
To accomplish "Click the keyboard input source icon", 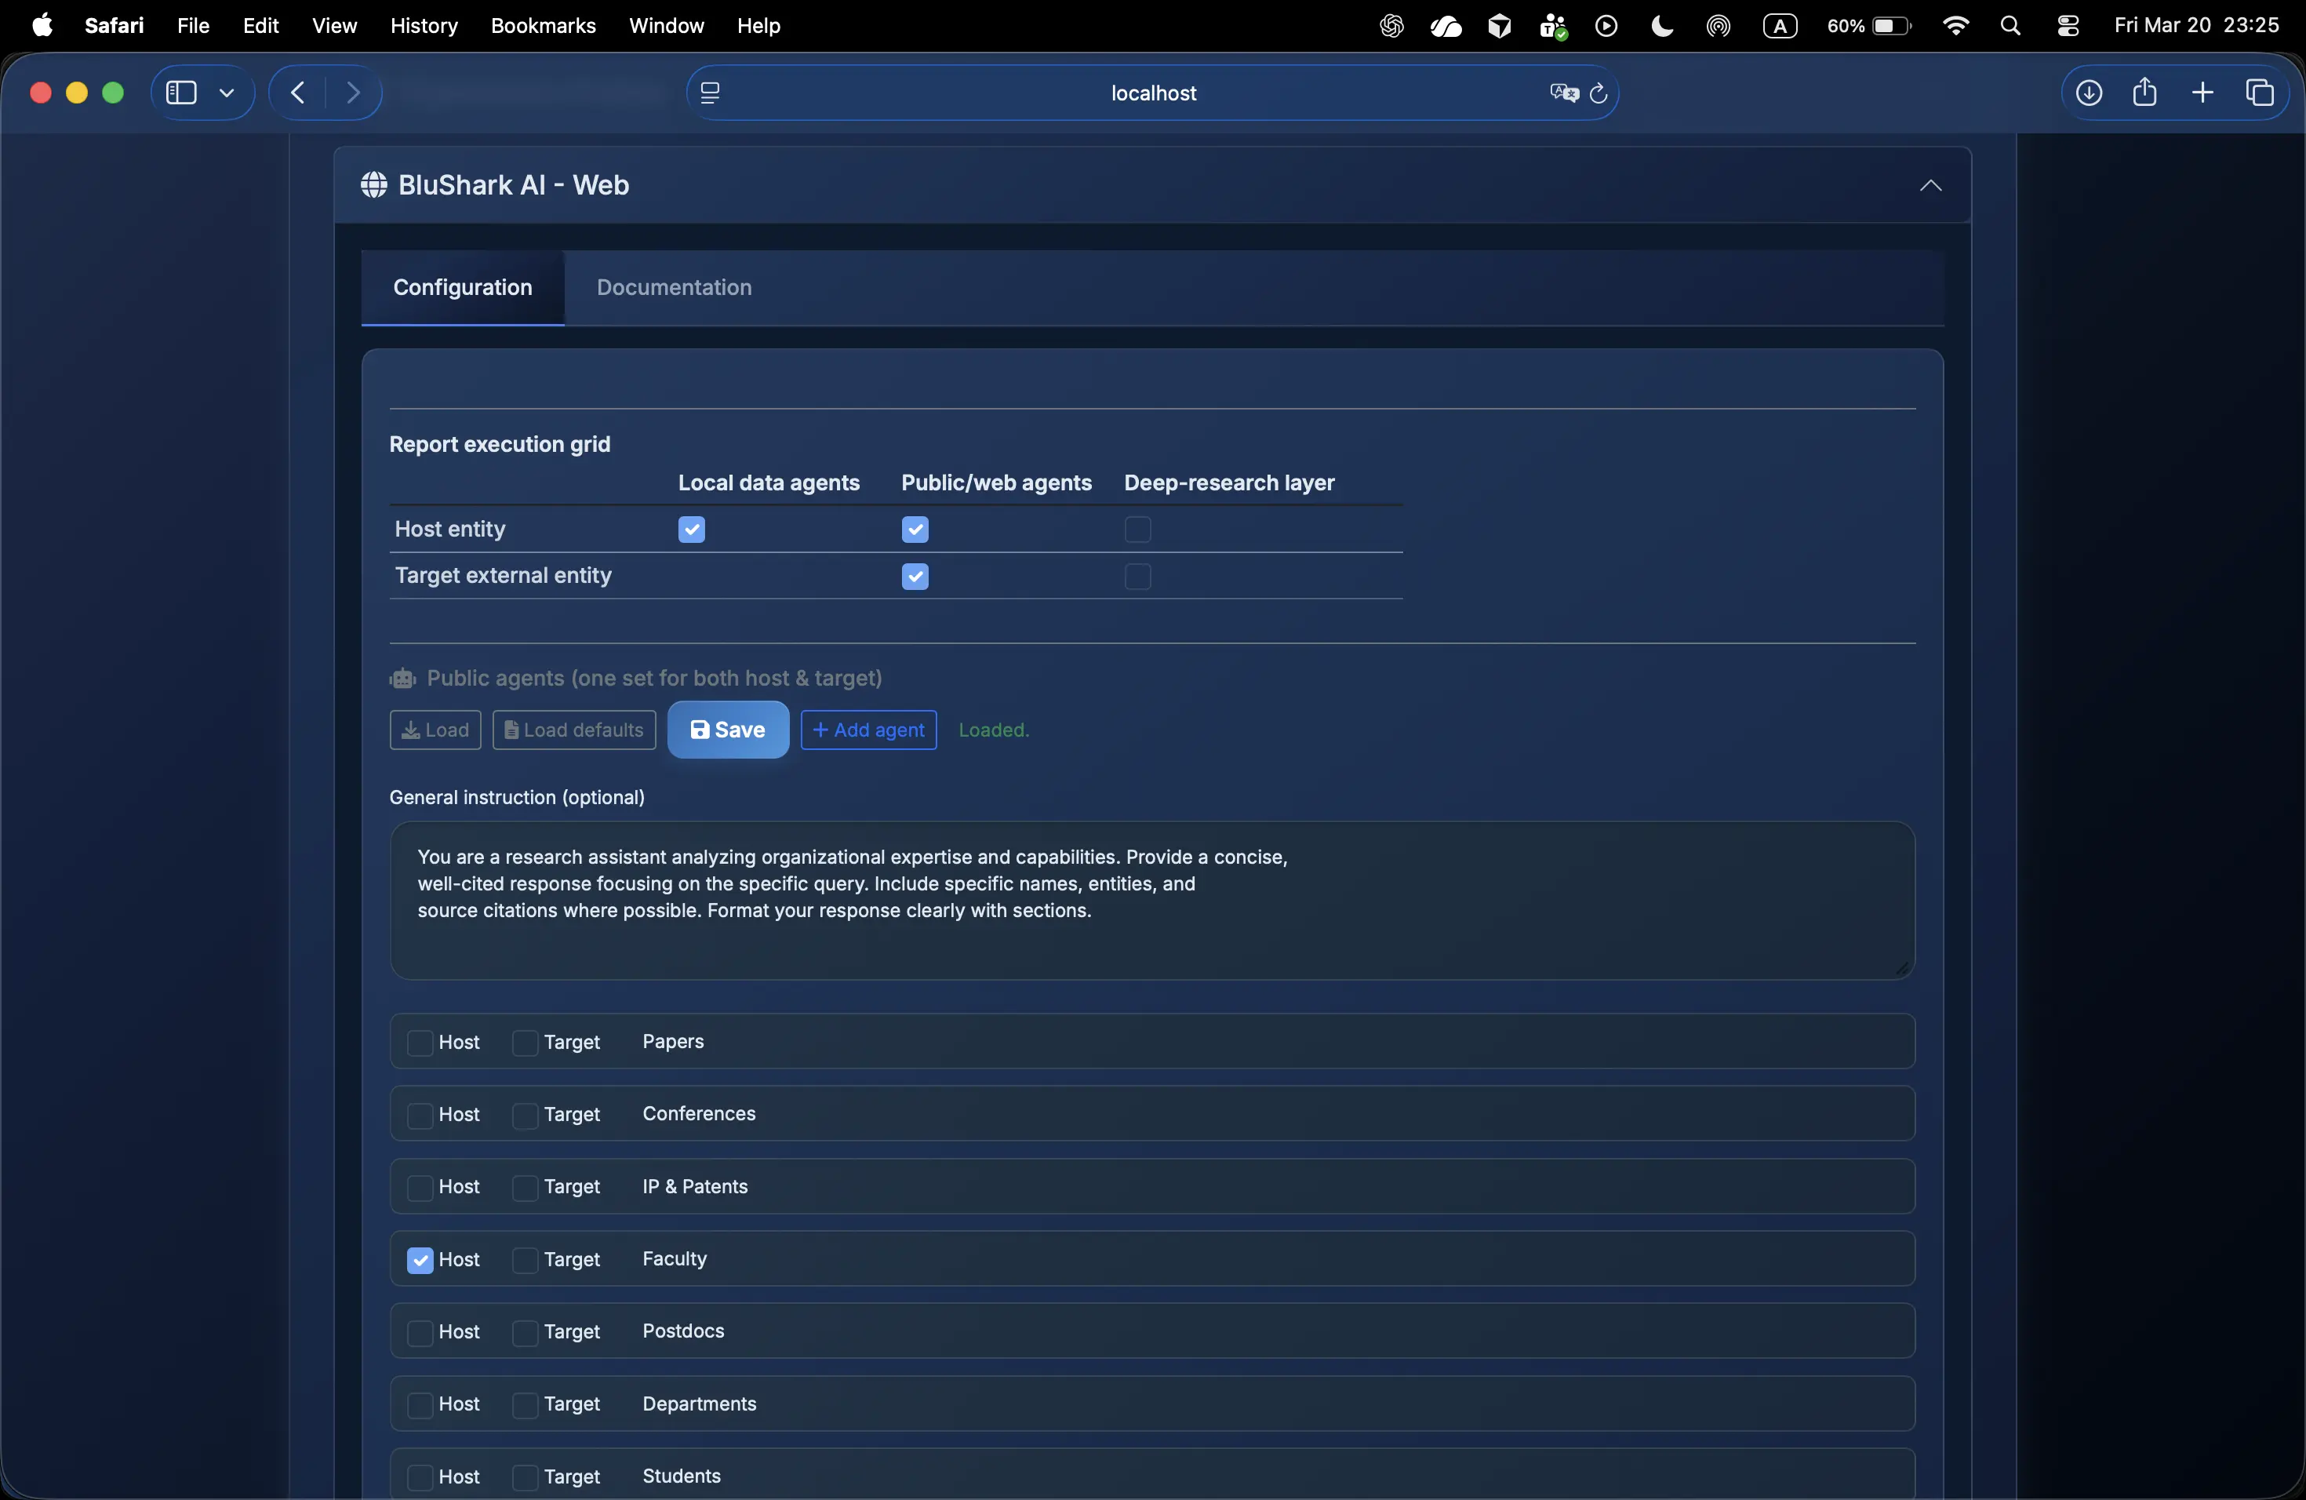I will pos(1780,26).
